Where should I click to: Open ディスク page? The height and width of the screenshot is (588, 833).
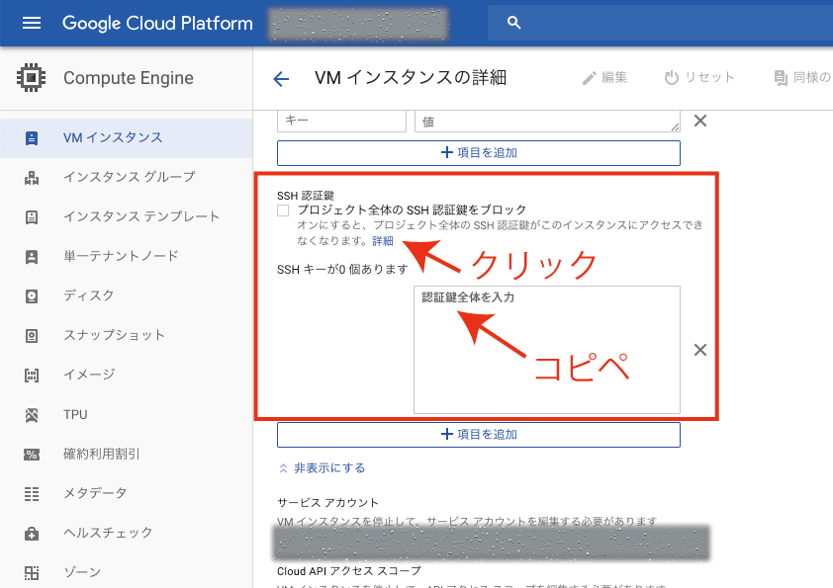tap(126, 296)
